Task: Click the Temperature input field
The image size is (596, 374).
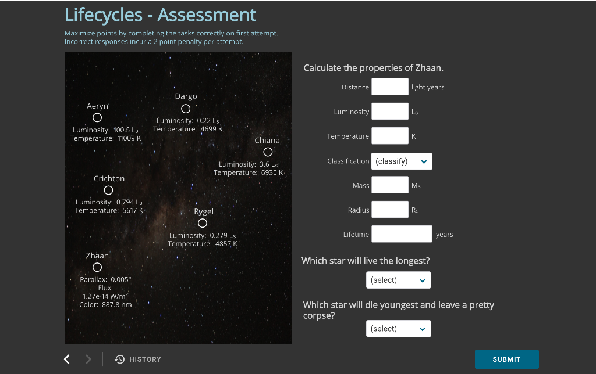Action: click(390, 136)
